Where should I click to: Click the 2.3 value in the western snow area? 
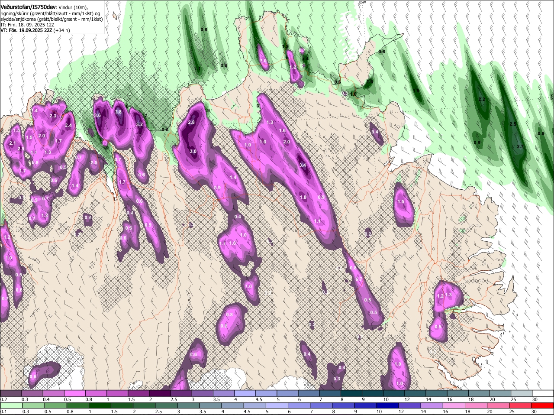(53, 116)
